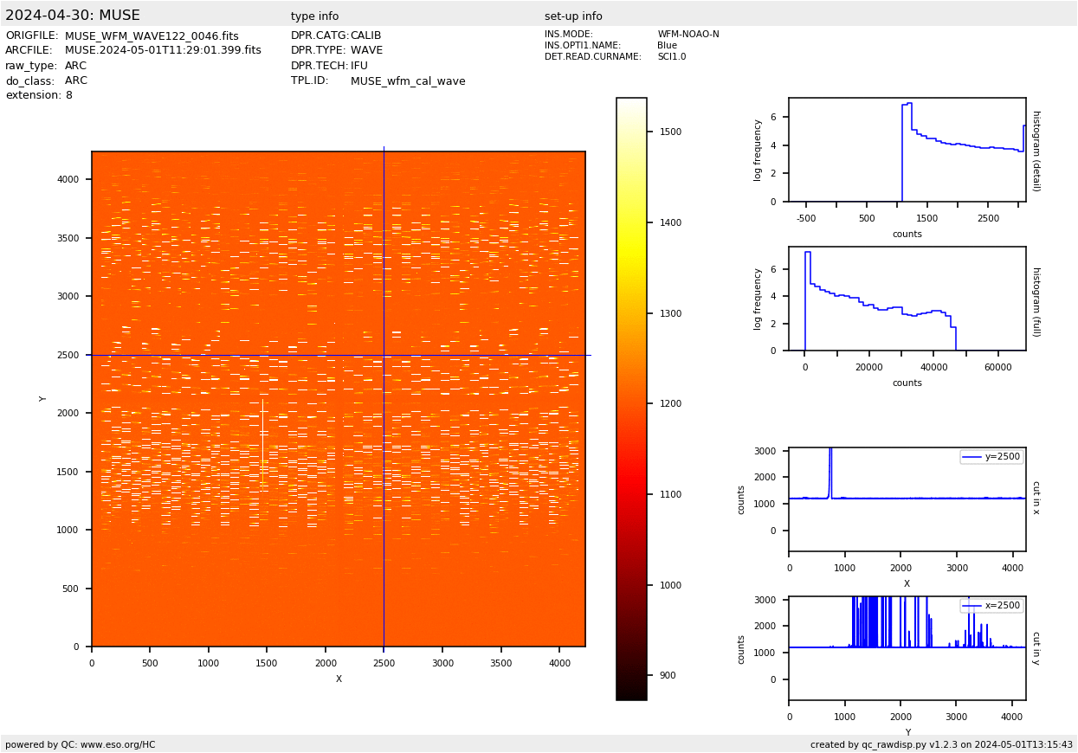The width and height of the screenshot is (1078, 753).
Task: Click the TPL.ID value MUSE_wfm_cal_wave
Action: tap(408, 81)
